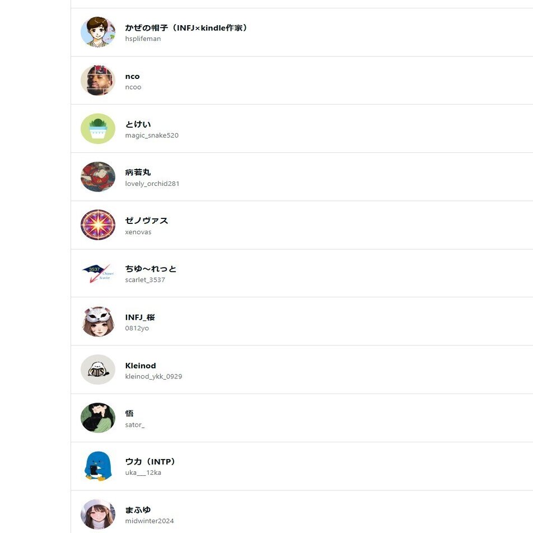This screenshot has width=533, height=533.
Task: Open the Kleinod display name
Action: coord(141,366)
